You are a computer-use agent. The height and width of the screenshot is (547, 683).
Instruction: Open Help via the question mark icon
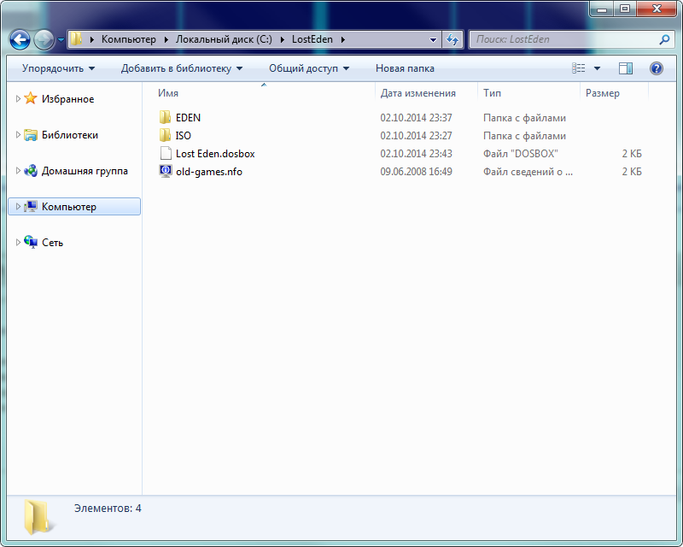[x=656, y=68]
